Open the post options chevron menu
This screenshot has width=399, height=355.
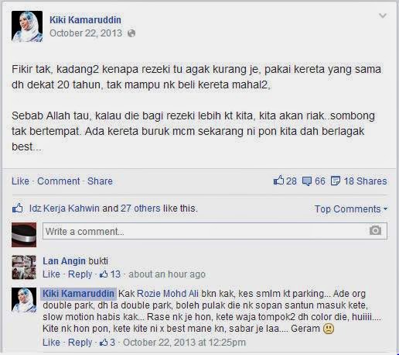[383, 16]
